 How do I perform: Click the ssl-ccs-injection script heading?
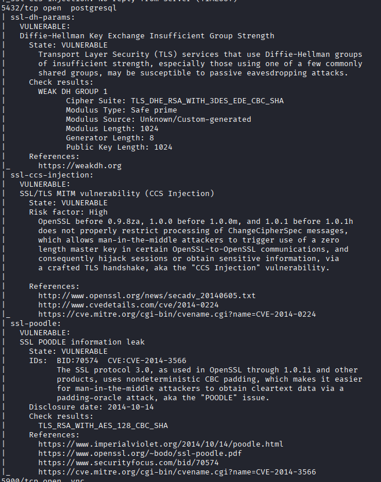point(52,175)
